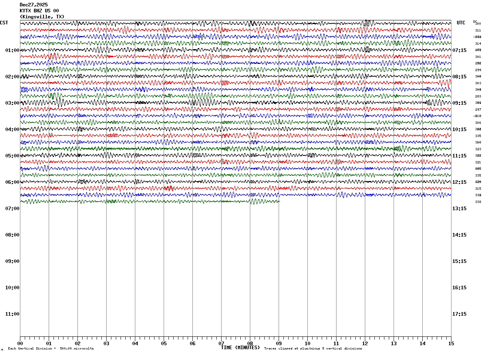Click the Traces clipped footnote text
This screenshot has width=483, height=354.
313,349
